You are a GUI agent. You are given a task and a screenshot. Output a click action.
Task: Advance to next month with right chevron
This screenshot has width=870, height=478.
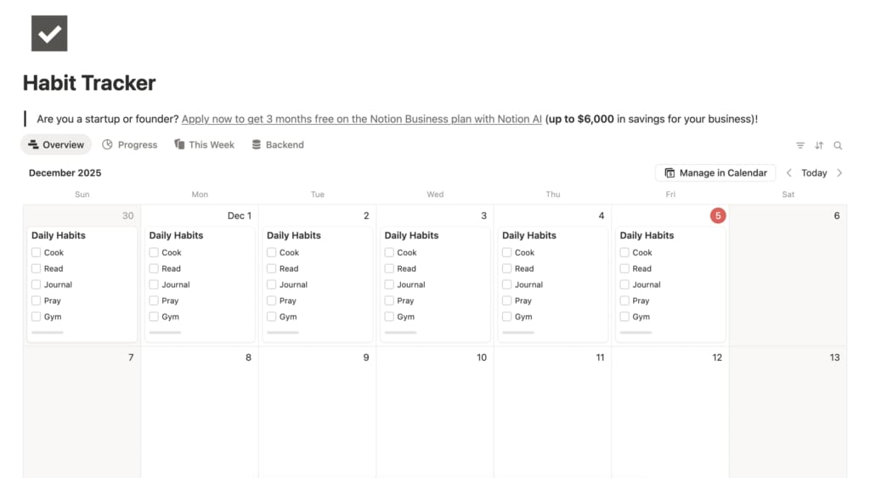click(x=839, y=173)
